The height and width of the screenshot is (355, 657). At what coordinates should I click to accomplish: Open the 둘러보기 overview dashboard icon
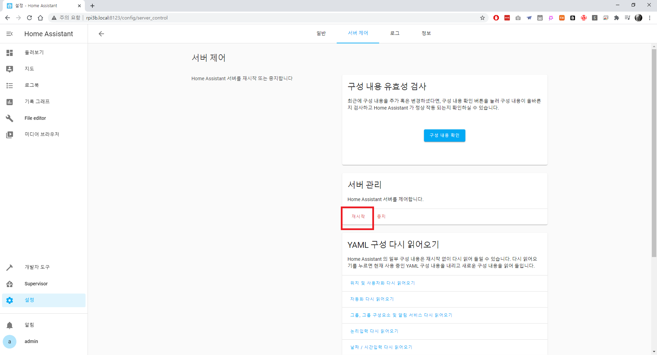pyautogui.click(x=10, y=53)
